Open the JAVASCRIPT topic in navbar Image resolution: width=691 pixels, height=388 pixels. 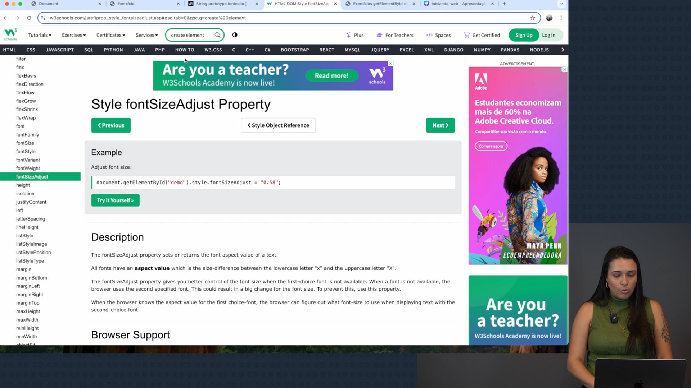59,50
